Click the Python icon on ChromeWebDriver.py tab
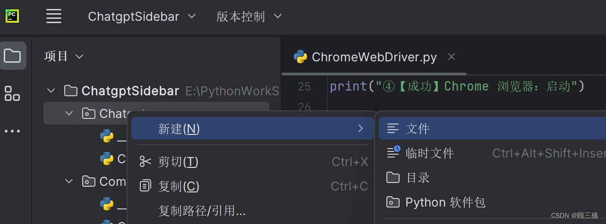 coord(300,57)
